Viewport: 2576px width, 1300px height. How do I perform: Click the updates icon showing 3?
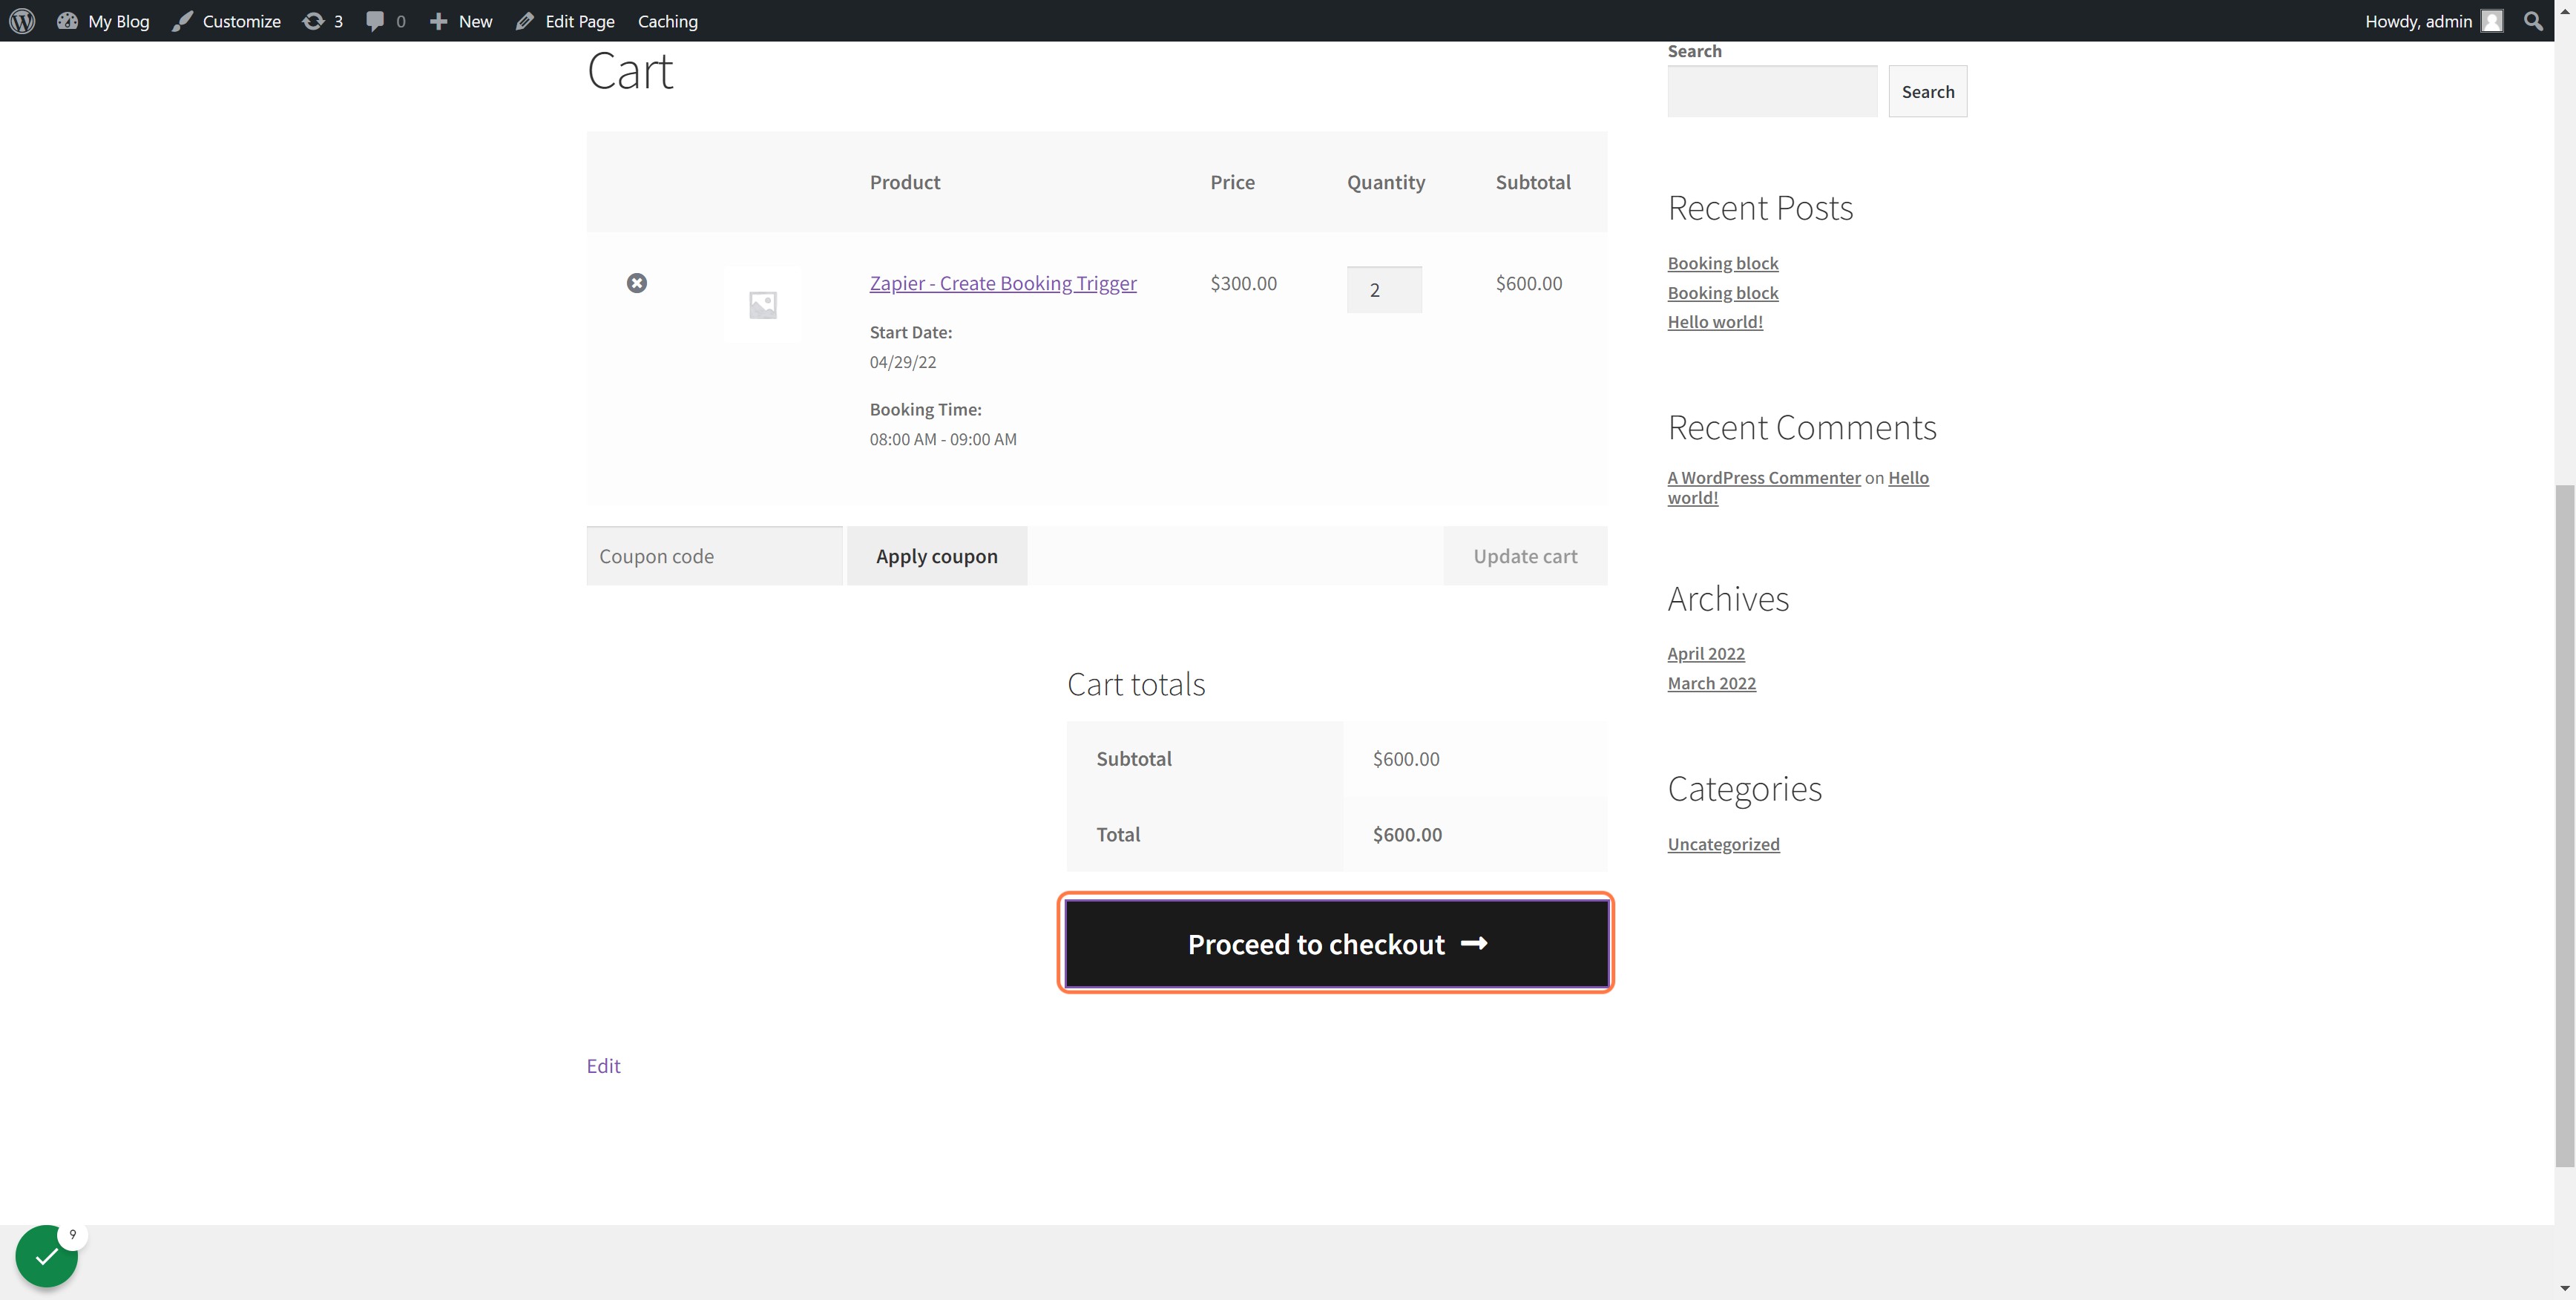click(322, 21)
